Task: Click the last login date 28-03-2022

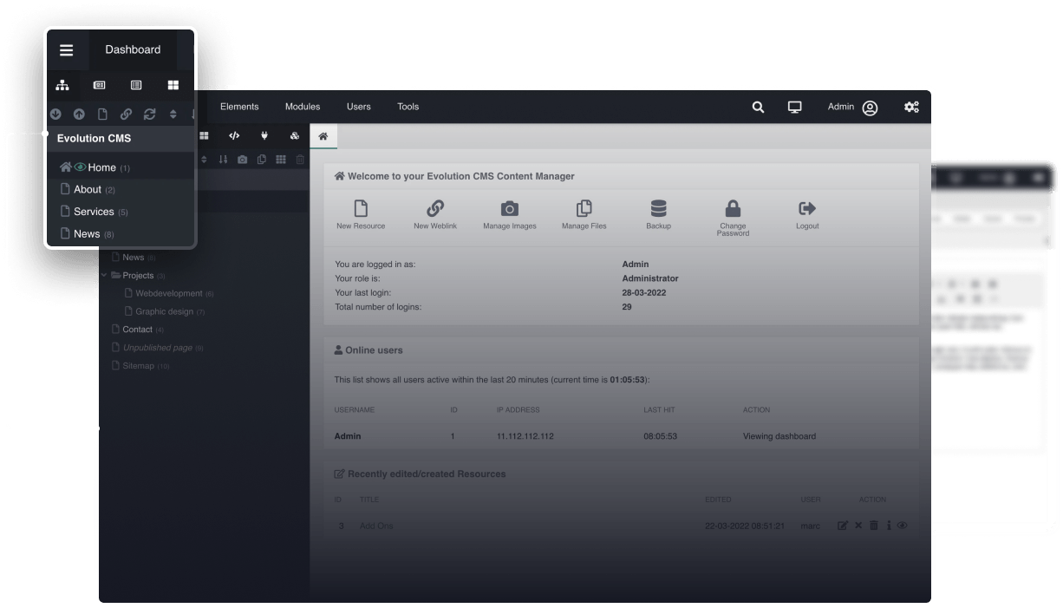Action: pyautogui.click(x=644, y=293)
